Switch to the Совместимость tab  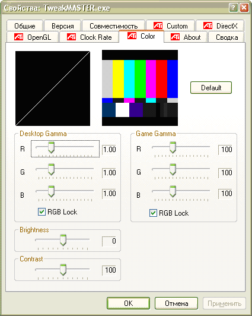coord(114,26)
